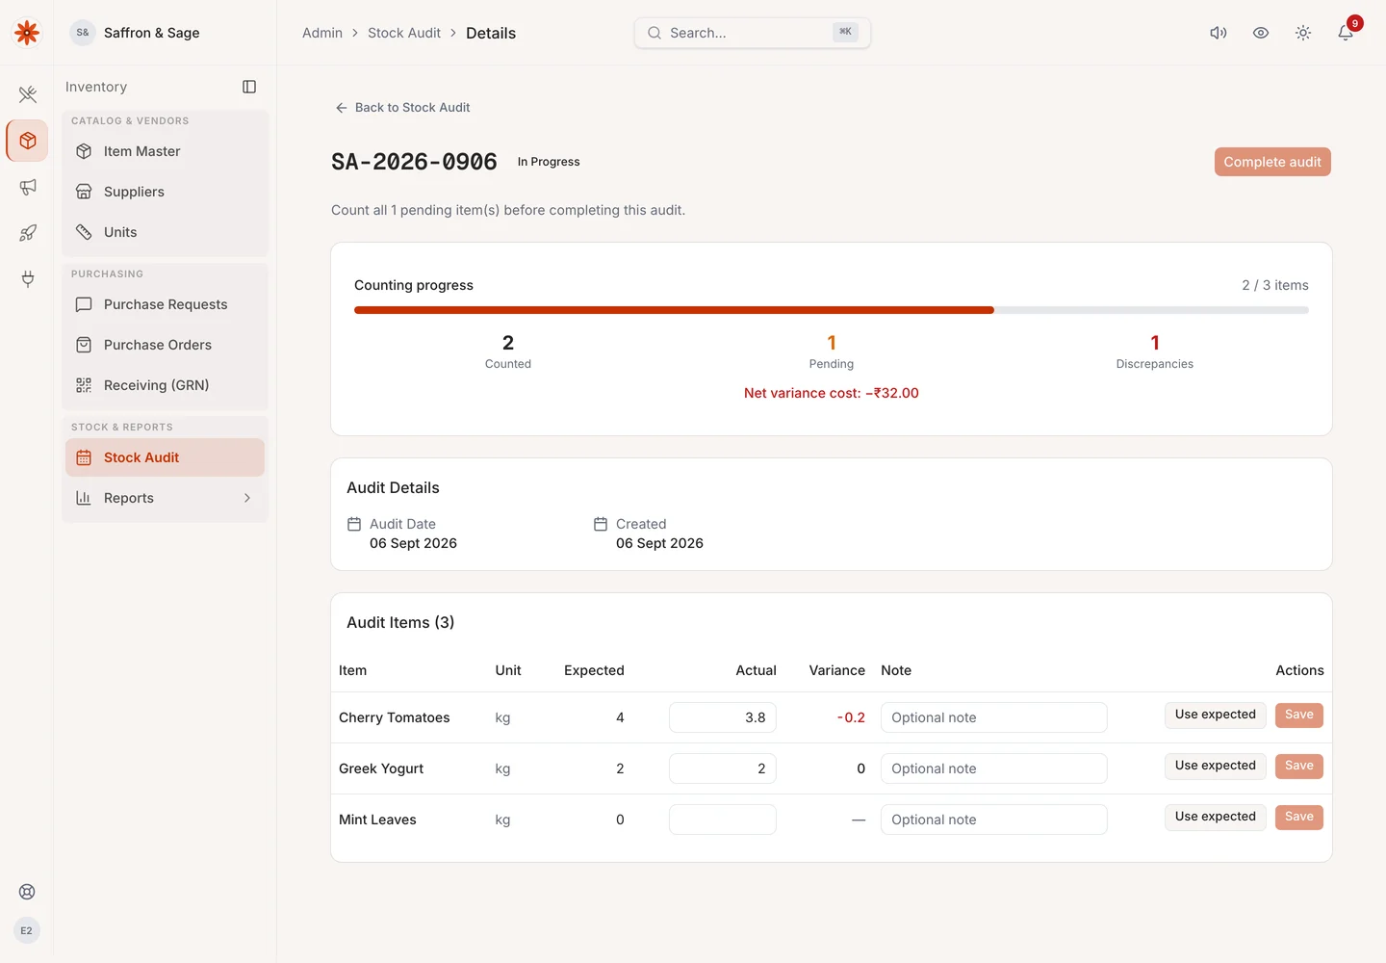1386x963 pixels.
Task: Open the plug integrations icon
Action: [28, 279]
